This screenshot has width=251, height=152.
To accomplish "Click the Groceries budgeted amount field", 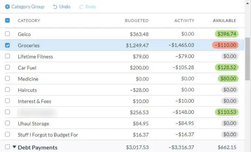I will [137, 45].
